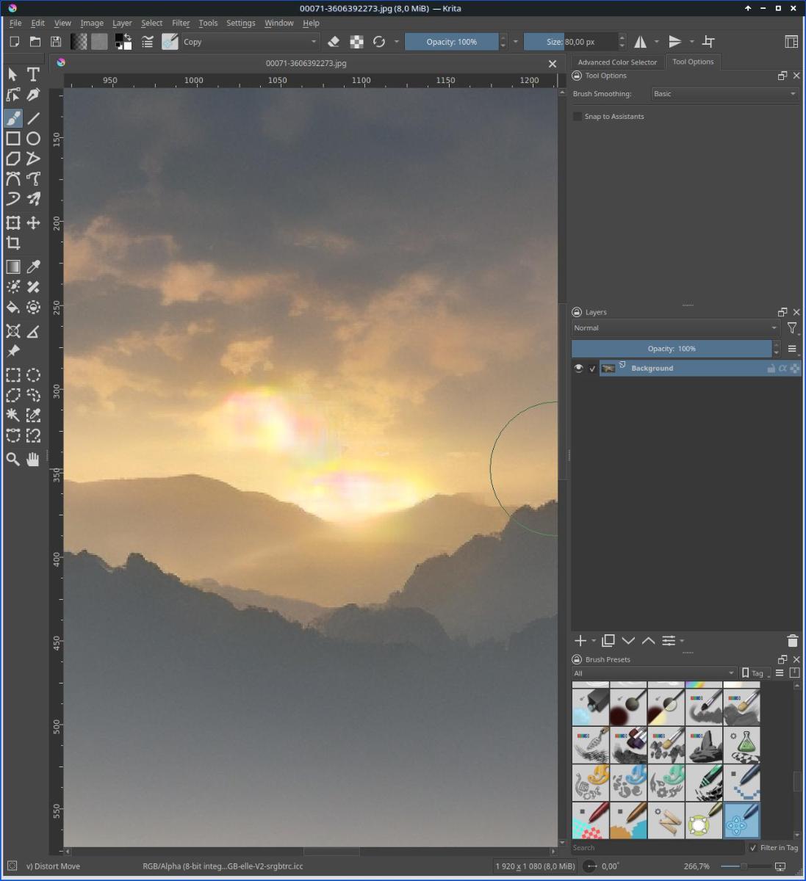
Task: Open layer properties sliders button
Action: pyautogui.click(x=669, y=641)
